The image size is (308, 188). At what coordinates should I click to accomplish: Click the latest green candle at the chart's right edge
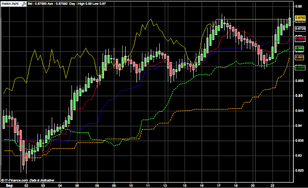point(290,22)
